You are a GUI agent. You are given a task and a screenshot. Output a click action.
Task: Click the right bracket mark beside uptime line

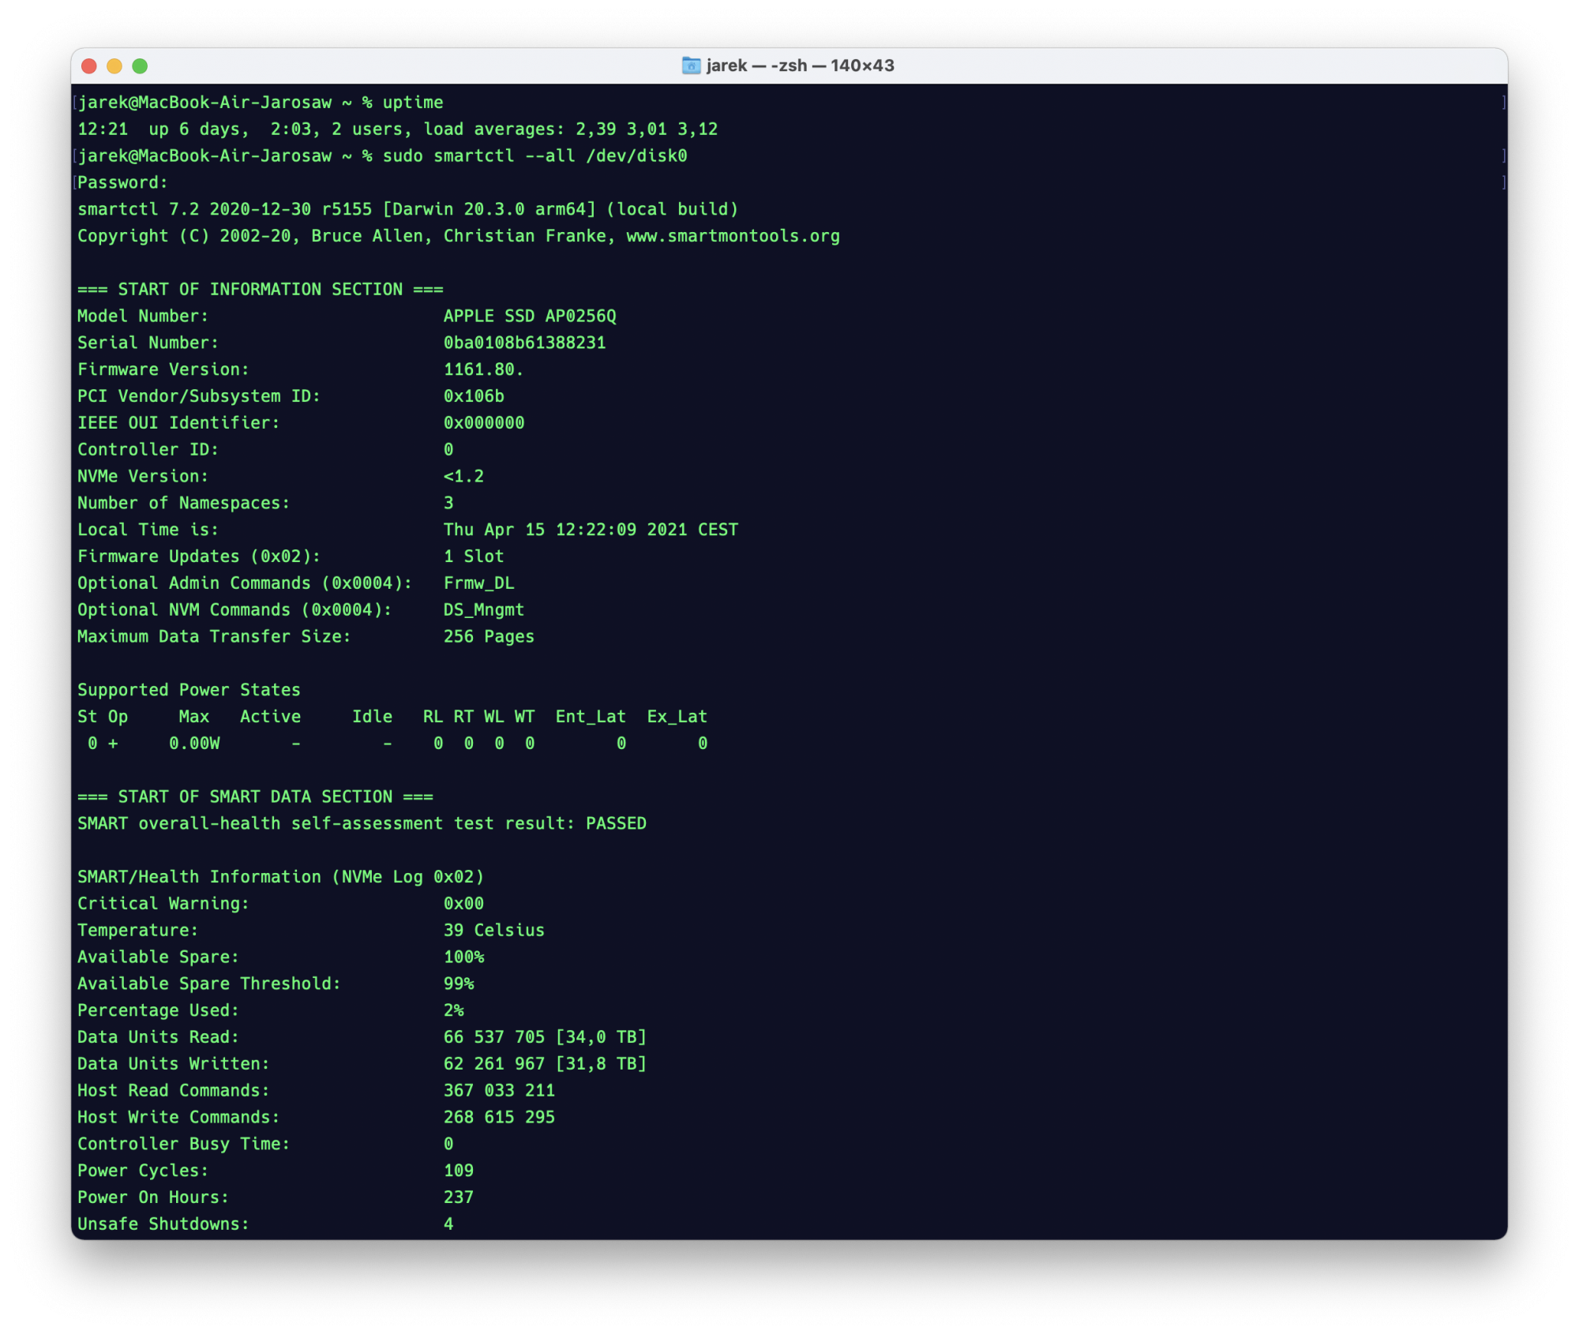[1503, 103]
